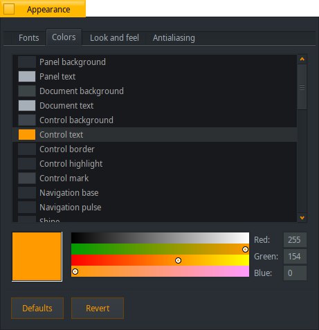This screenshot has width=319, height=330.
Task: Click the color list scrollbar thumb
Action: click(302, 87)
